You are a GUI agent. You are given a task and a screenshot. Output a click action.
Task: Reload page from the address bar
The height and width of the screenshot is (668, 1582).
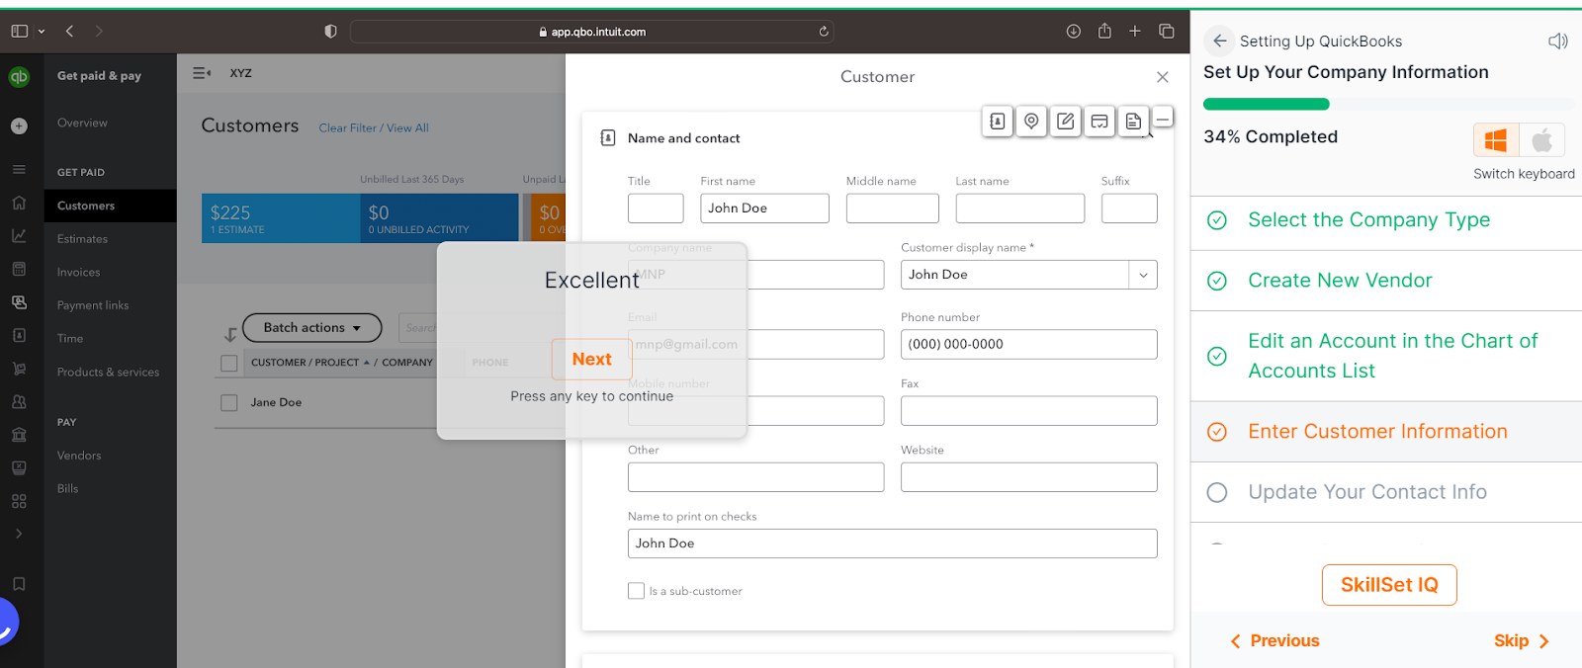pos(824,32)
